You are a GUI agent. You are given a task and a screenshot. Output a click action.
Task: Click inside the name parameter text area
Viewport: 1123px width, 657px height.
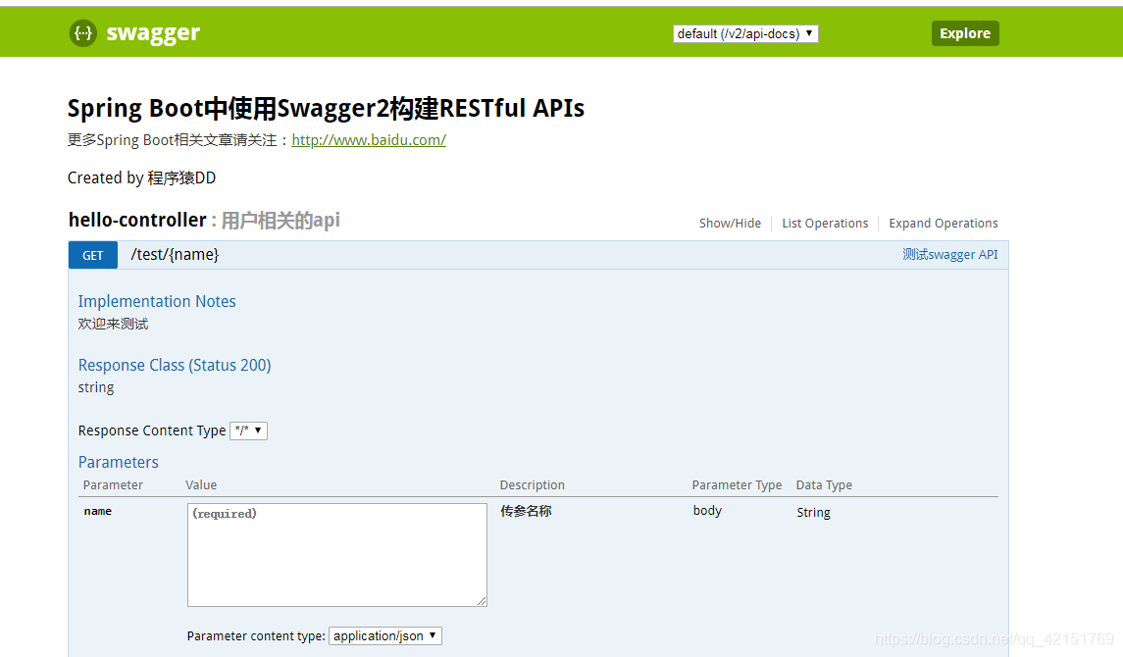click(x=336, y=554)
